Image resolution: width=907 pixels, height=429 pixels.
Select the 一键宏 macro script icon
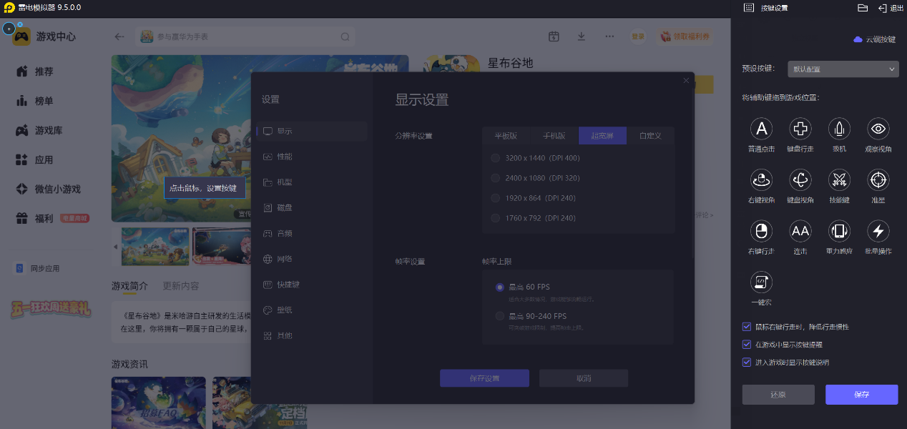coord(761,282)
